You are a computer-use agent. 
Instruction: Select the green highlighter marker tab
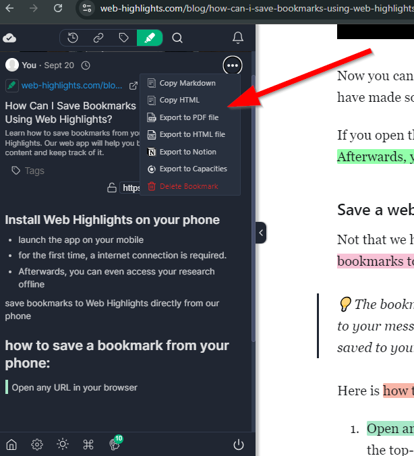tap(150, 38)
